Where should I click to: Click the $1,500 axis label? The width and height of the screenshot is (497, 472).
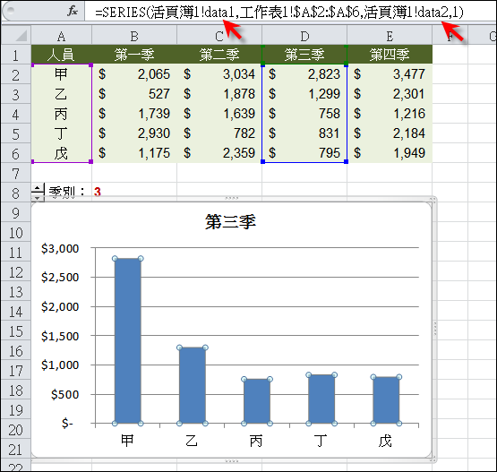60,336
